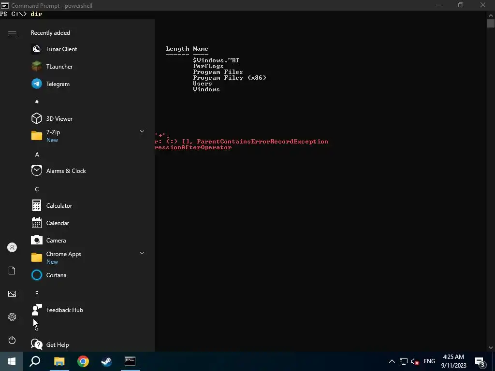
Task: Open the network status tray icon
Action: tap(404, 361)
